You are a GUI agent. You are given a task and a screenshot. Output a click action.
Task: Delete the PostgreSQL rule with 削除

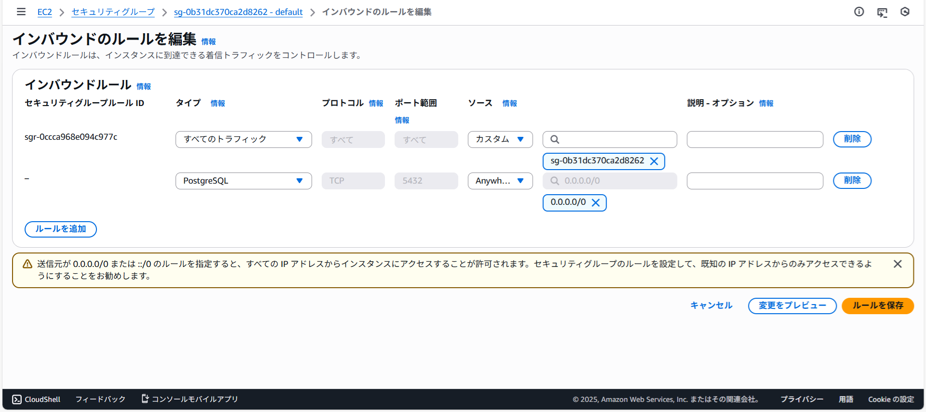point(852,181)
